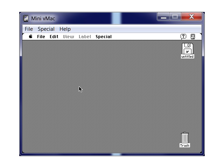
Task: Minimize the Mini vMac window
Action: (163, 16)
